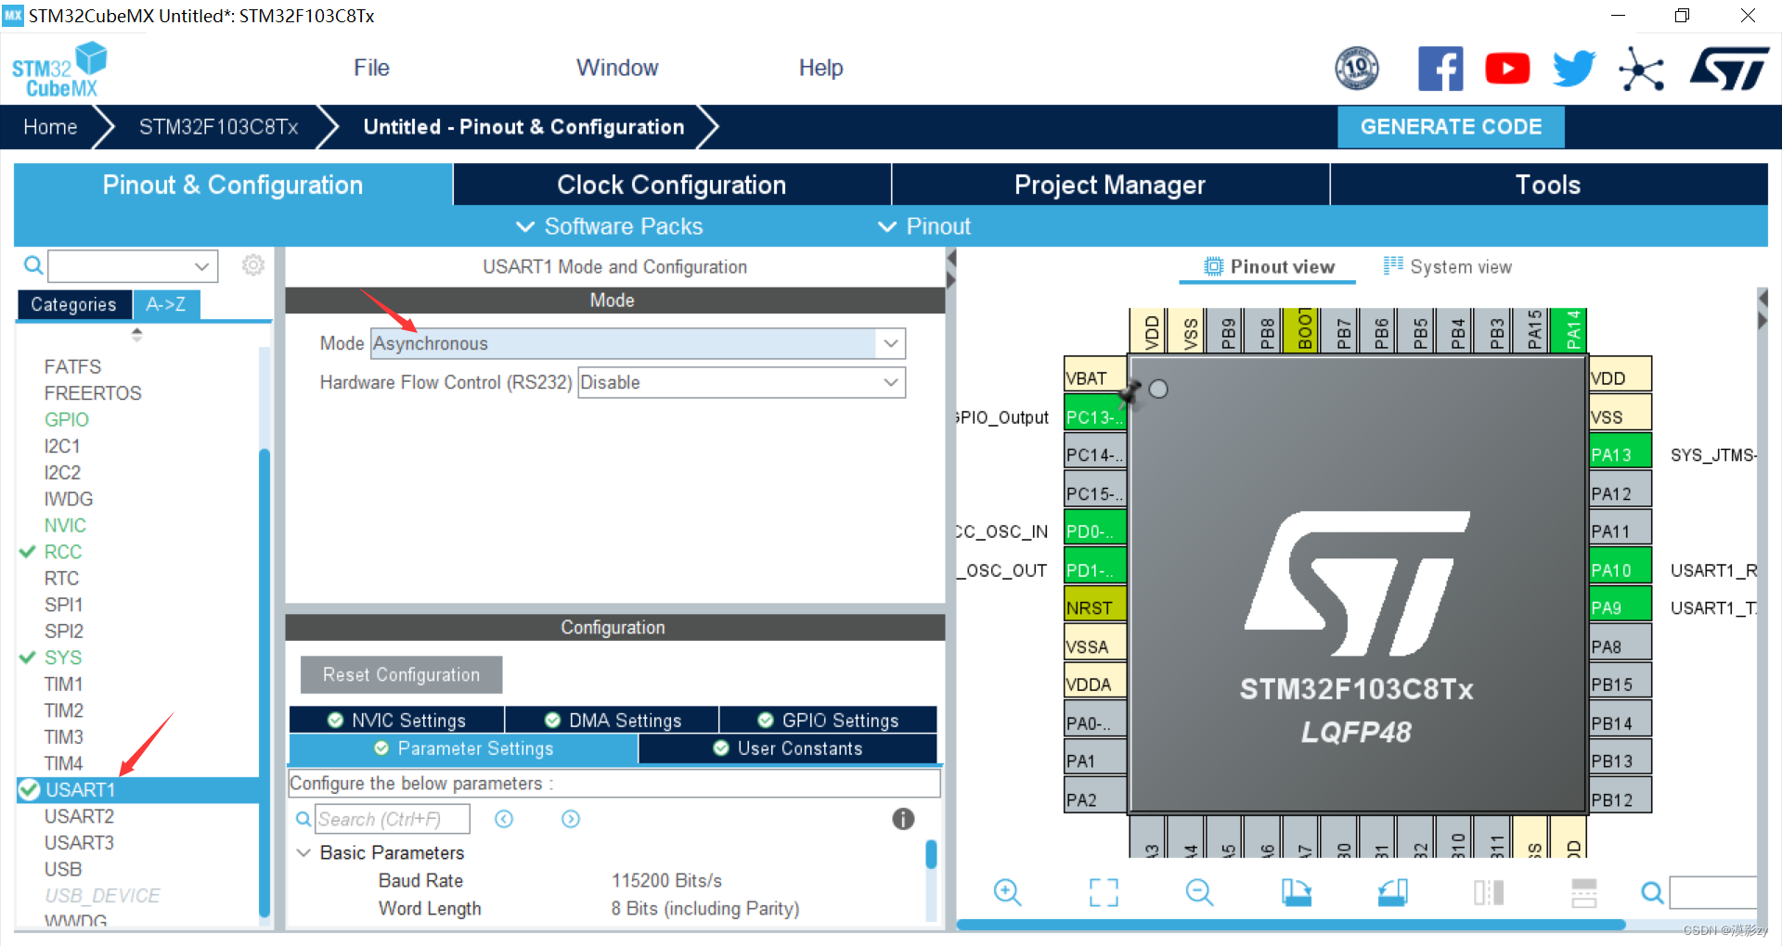Image resolution: width=1782 pixels, height=946 pixels.
Task: Click the Baud Rate value 115200 Bits/s
Action: [x=666, y=880]
